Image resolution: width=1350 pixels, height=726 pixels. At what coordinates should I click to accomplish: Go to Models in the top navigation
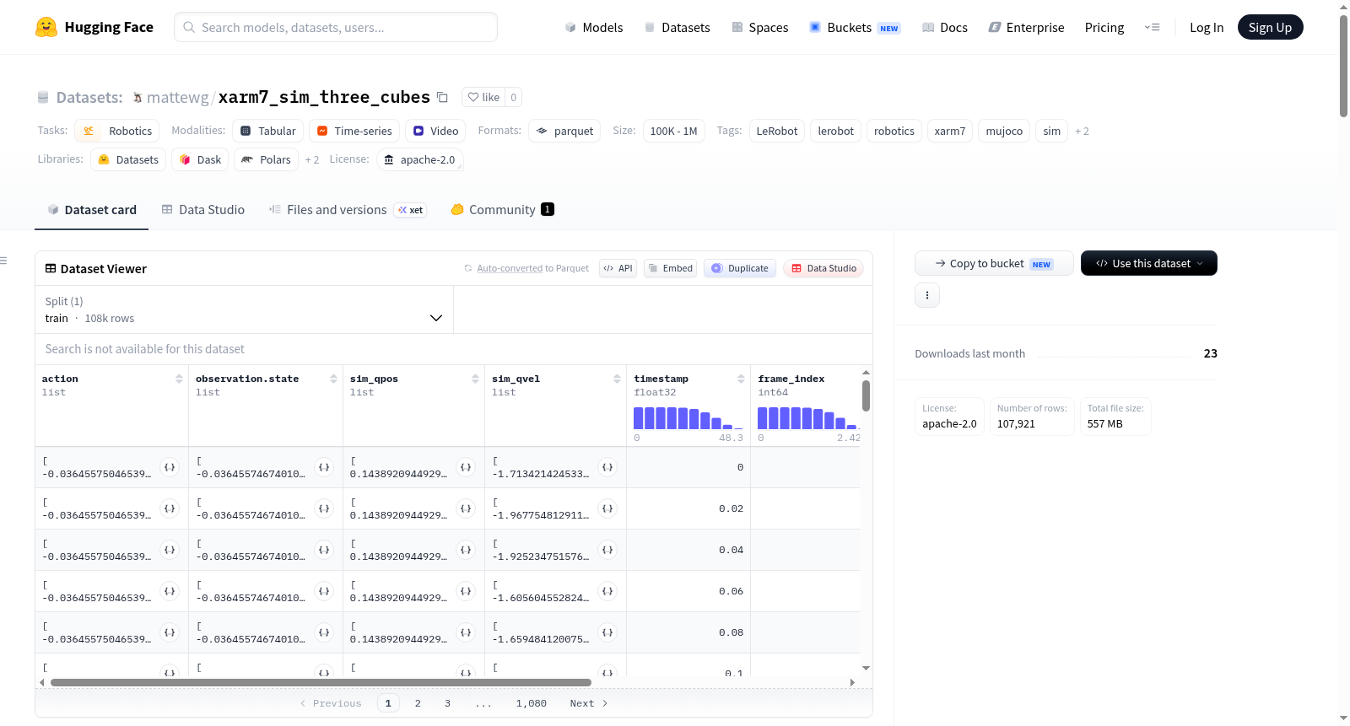(594, 28)
